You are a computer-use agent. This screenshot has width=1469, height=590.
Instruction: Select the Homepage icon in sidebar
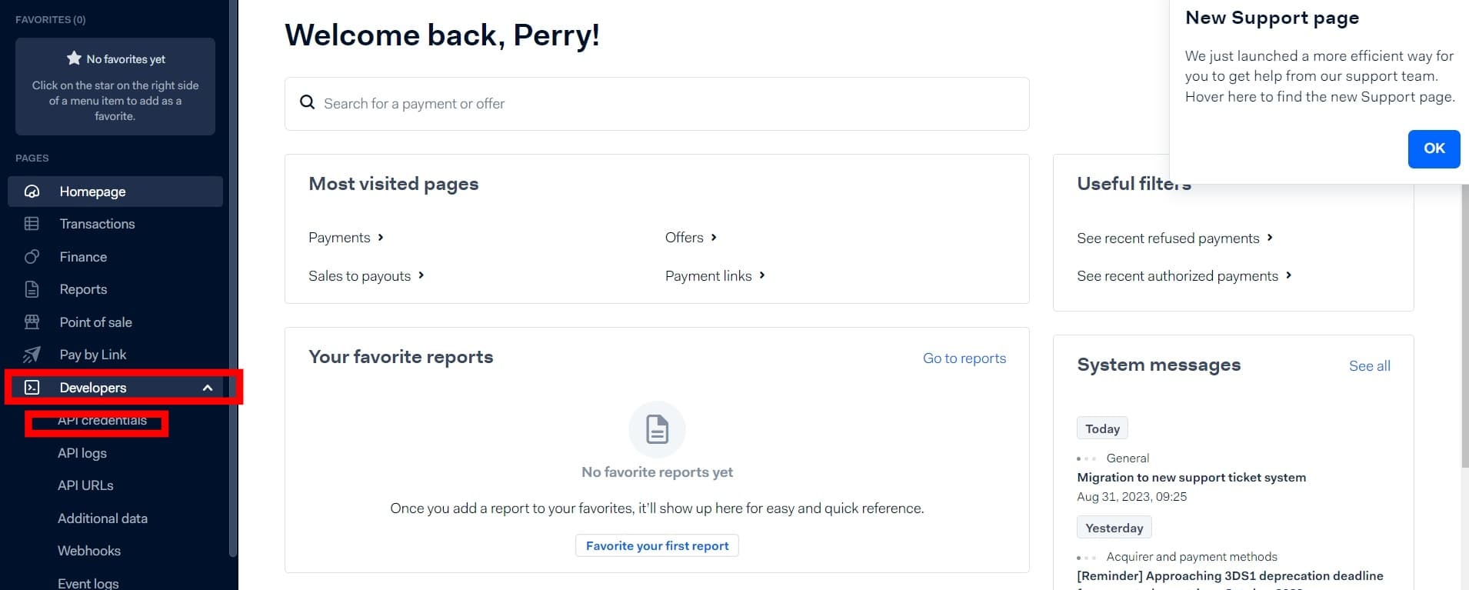[x=32, y=191]
